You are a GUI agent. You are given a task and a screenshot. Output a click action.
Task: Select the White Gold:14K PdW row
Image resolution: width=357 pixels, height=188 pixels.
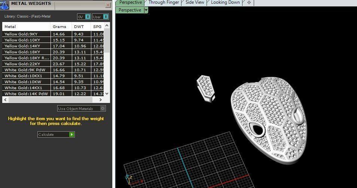pyautogui.click(x=53, y=94)
